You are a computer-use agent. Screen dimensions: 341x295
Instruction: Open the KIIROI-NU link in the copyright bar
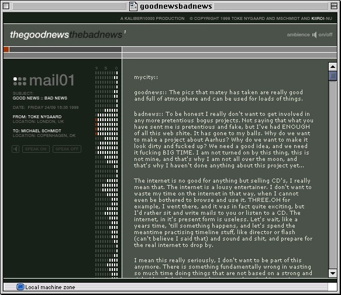coord(322,19)
